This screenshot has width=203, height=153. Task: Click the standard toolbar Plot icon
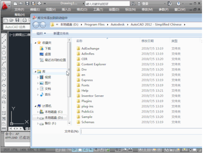coord(25,20)
